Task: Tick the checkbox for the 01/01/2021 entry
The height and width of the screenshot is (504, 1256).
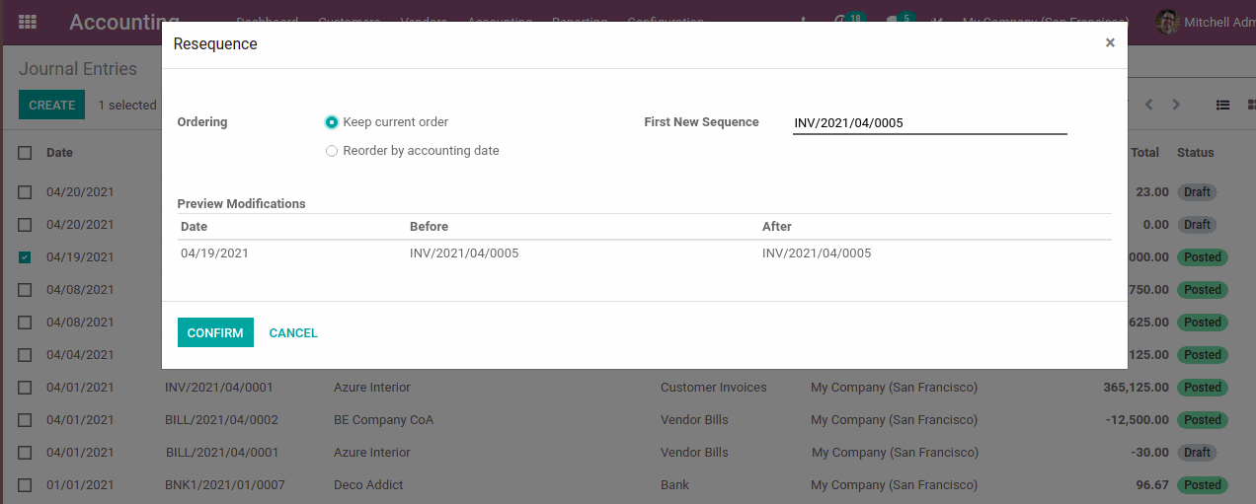Action: [x=25, y=485]
